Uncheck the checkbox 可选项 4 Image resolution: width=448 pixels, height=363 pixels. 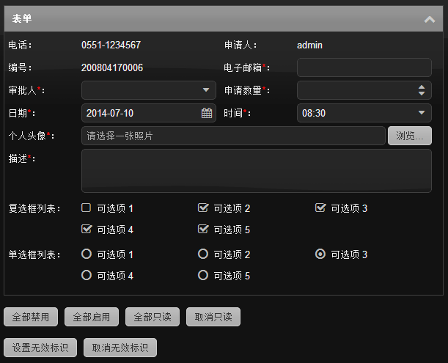point(87,229)
